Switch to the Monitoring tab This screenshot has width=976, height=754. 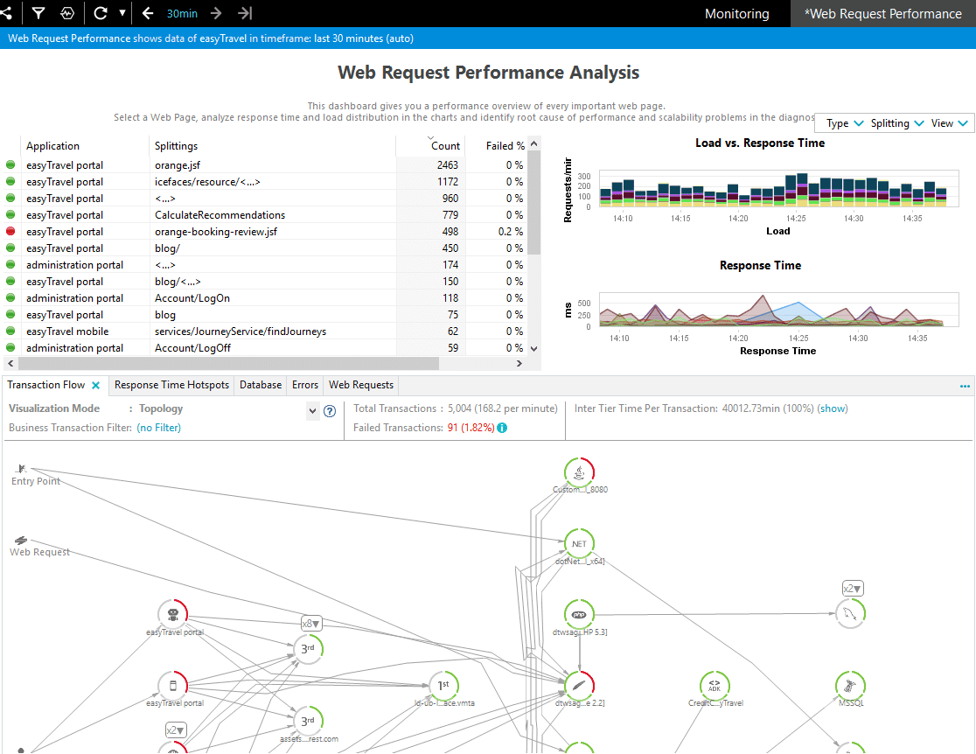pos(736,14)
